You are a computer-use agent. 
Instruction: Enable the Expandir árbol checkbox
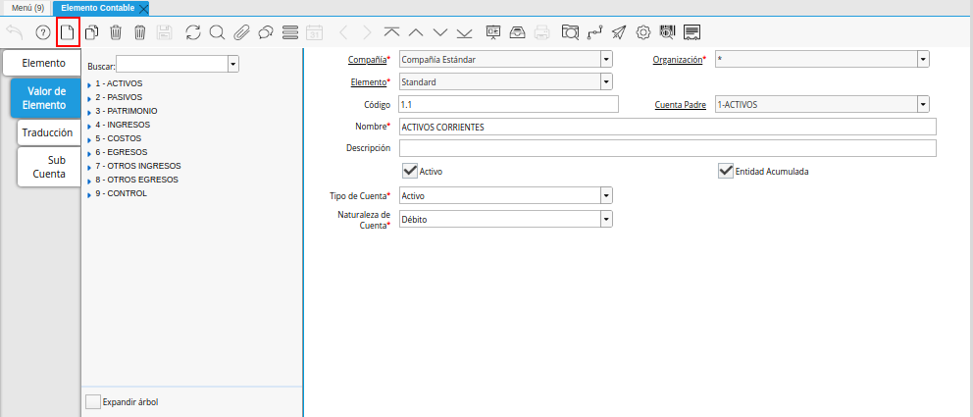(x=92, y=401)
